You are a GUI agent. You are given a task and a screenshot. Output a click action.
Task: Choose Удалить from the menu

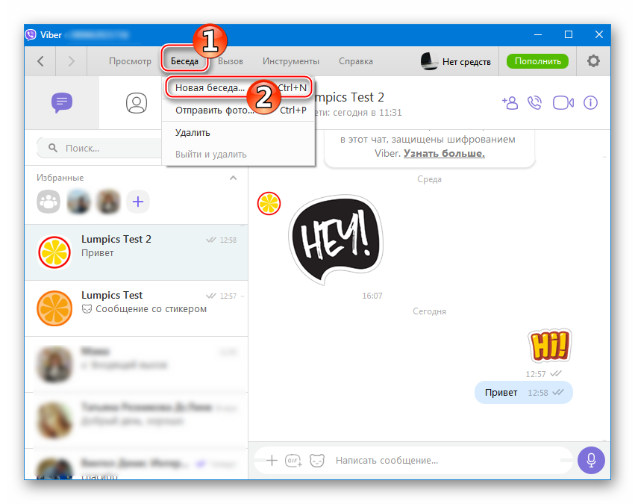point(239,132)
